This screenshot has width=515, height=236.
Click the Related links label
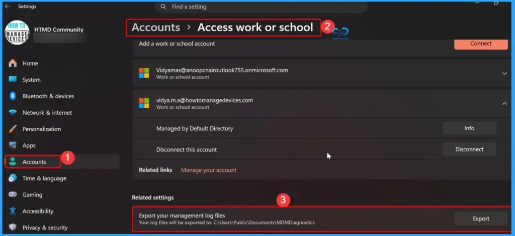pos(155,170)
